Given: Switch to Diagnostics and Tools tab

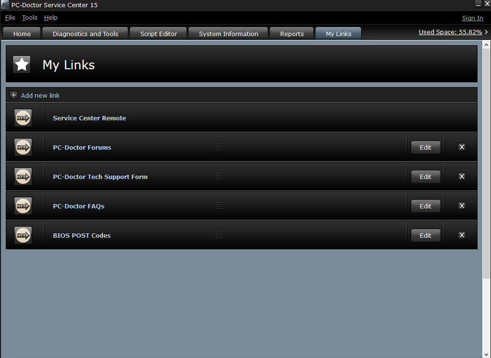Looking at the screenshot, I should point(85,34).
